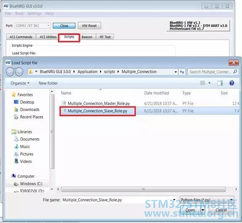Click the Favorites star icon
The width and height of the screenshot is (242, 223).
[x=13, y=94]
